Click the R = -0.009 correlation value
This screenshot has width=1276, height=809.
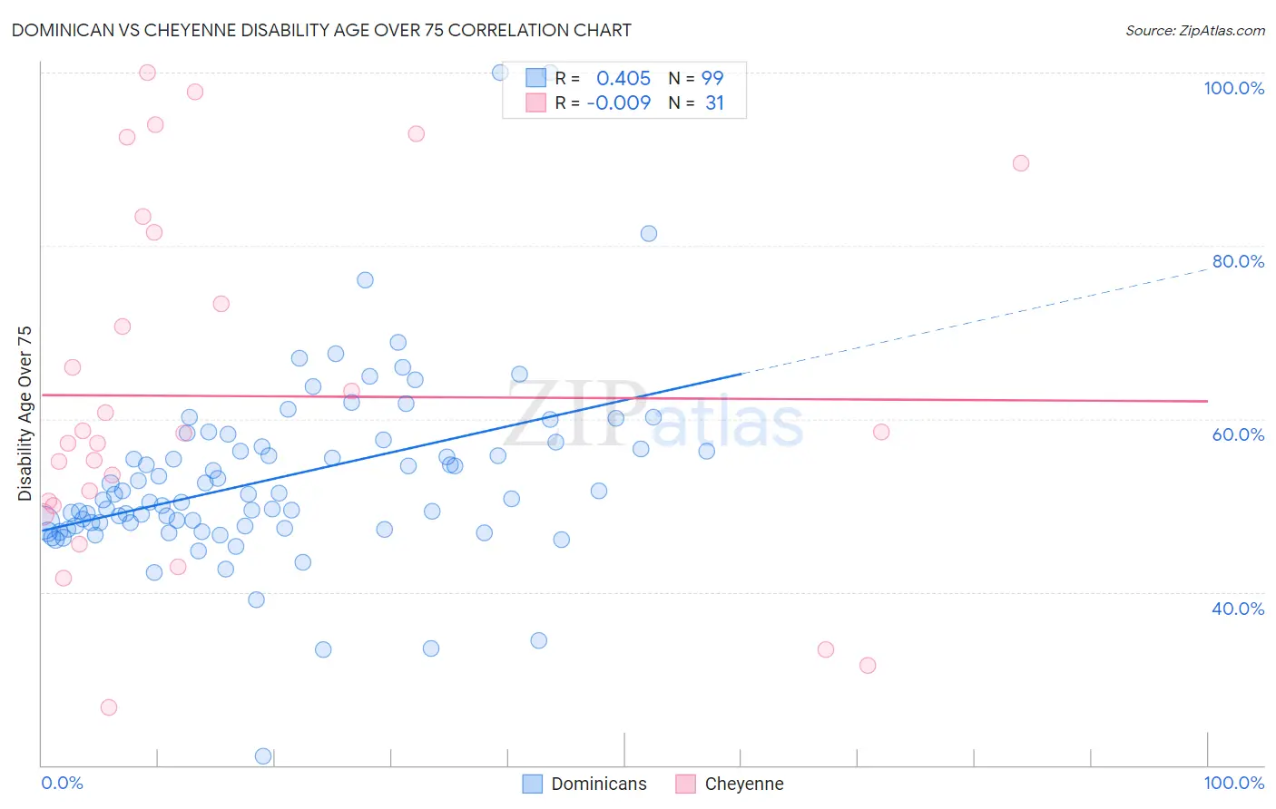(603, 102)
